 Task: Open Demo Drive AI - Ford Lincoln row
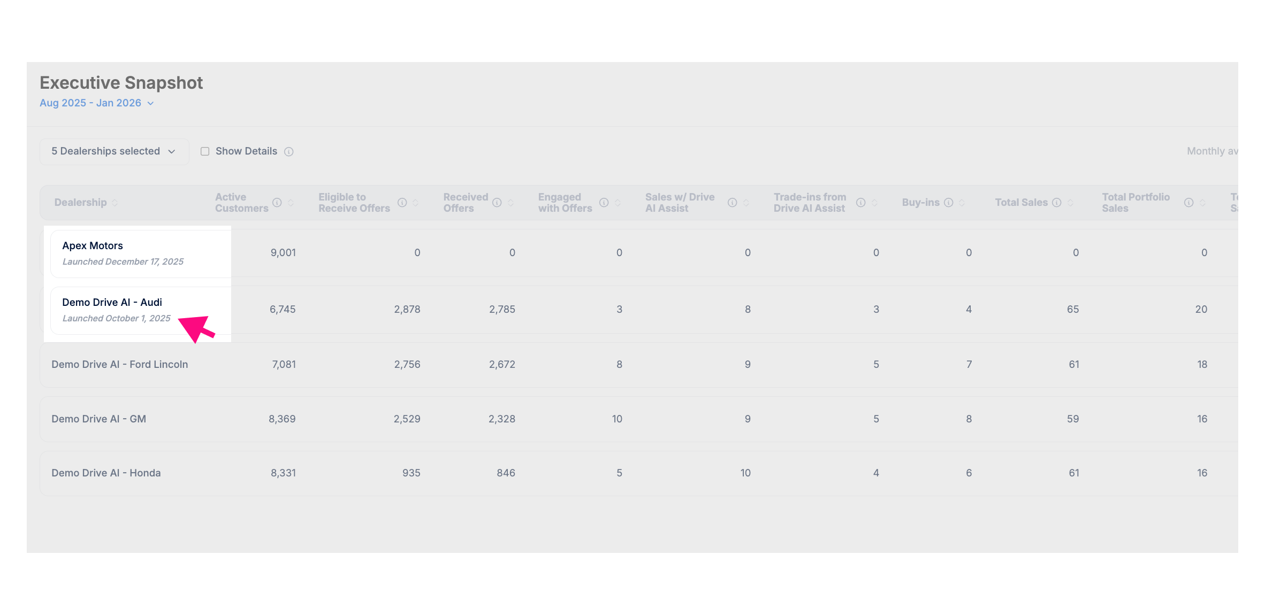119,365
